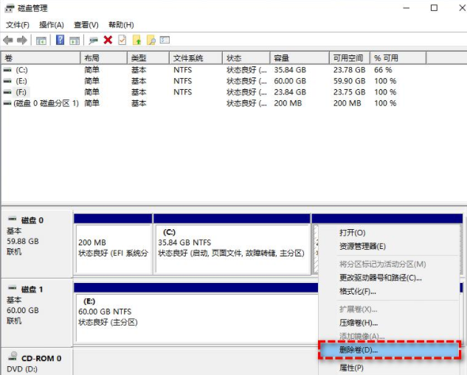This screenshot has height=375, width=467.
Task: Open the 查看(V) menu
Action: (x=86, y=25)
